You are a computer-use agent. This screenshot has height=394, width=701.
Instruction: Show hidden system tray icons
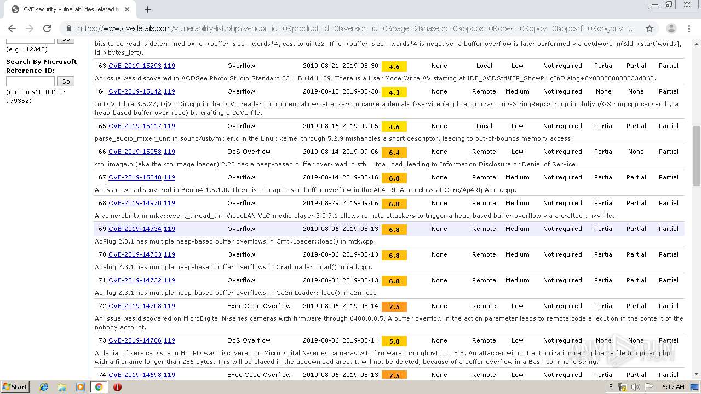pyautogui.click(x=612, y=387)
